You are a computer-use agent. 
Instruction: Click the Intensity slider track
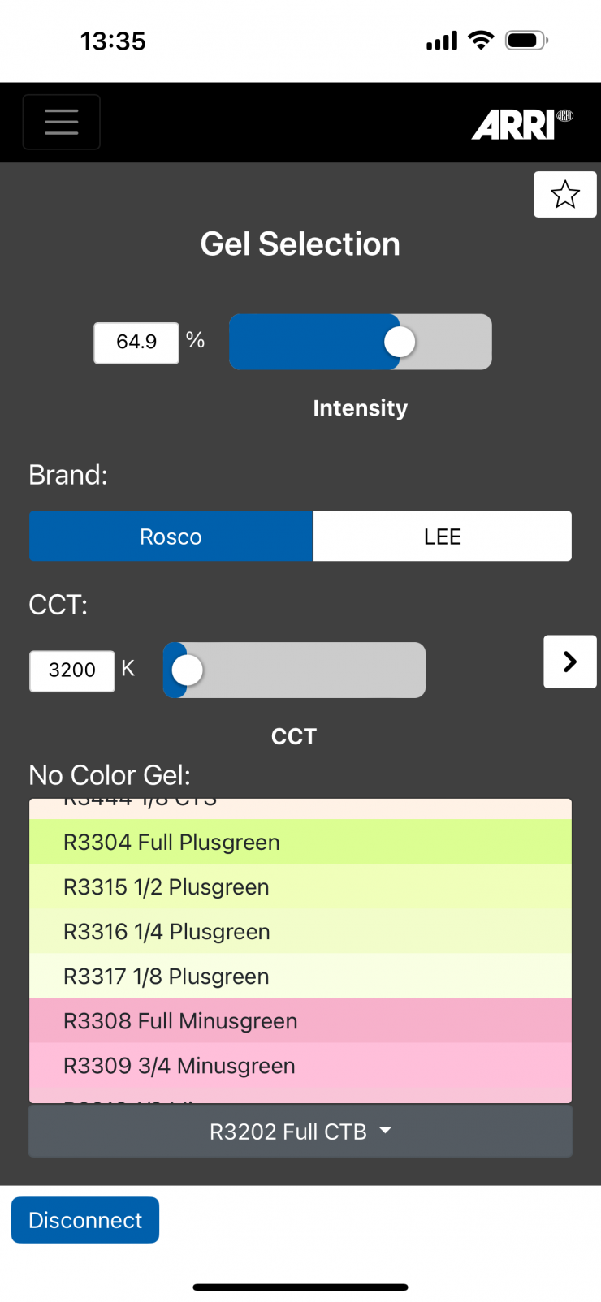(360, 343)
